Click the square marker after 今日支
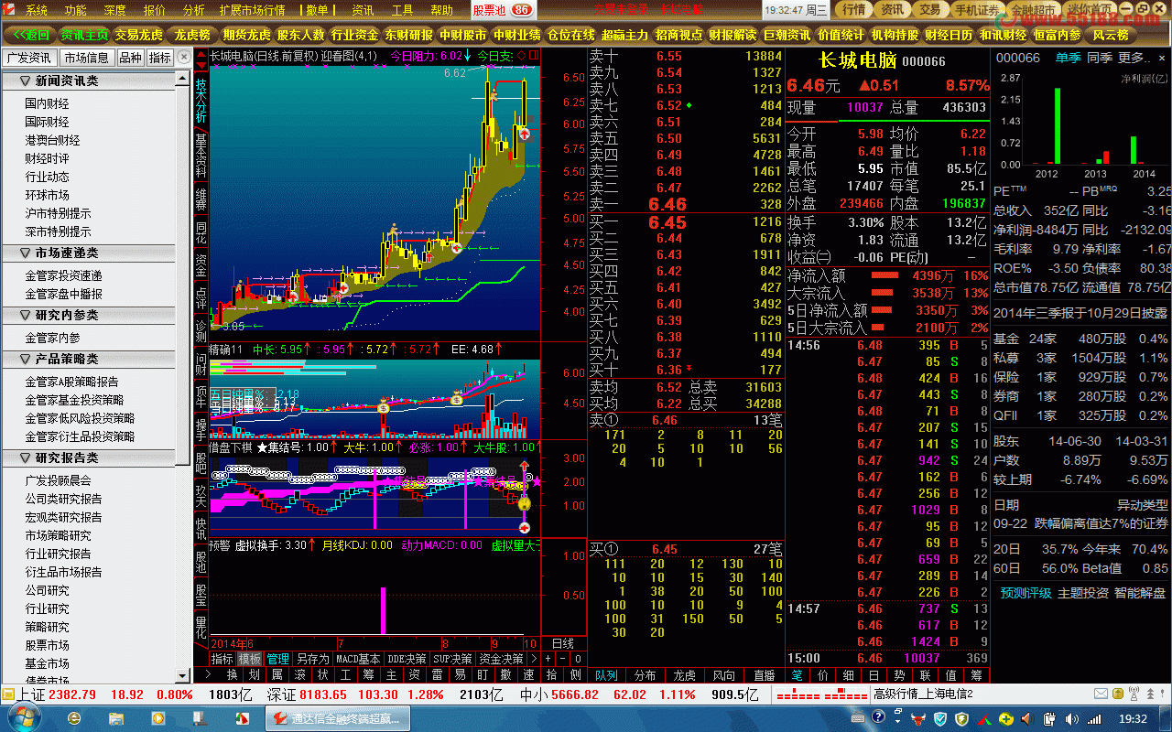The width and height of the screenshot is (1172, 732). 533,55
